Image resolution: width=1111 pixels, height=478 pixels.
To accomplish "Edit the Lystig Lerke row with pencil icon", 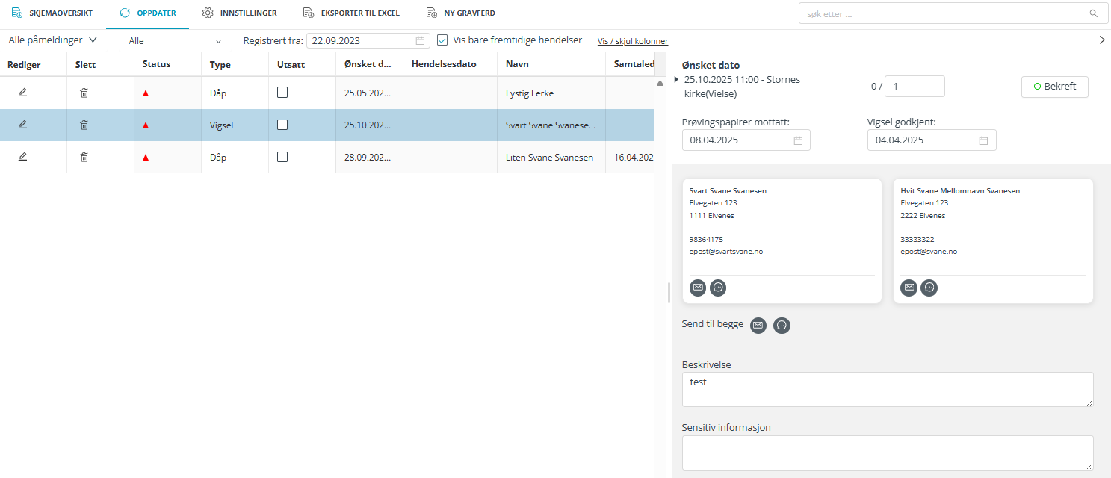I will pos(22,93).
